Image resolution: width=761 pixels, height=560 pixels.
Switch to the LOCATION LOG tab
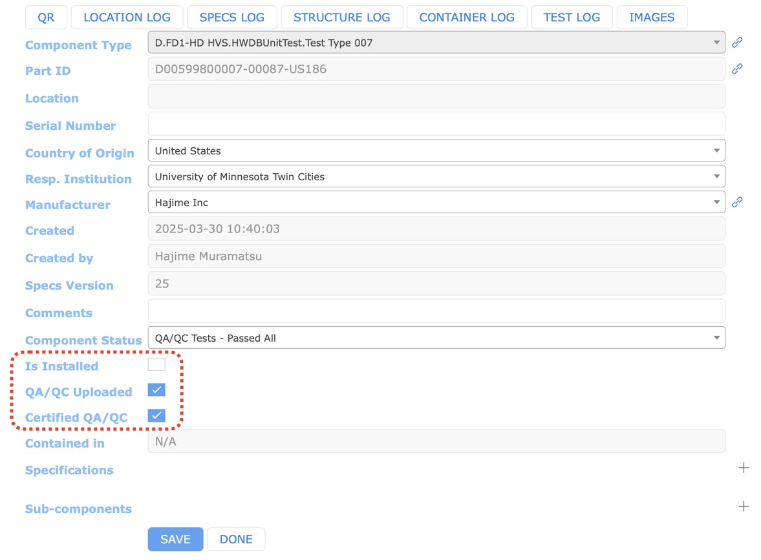point(127,17)
